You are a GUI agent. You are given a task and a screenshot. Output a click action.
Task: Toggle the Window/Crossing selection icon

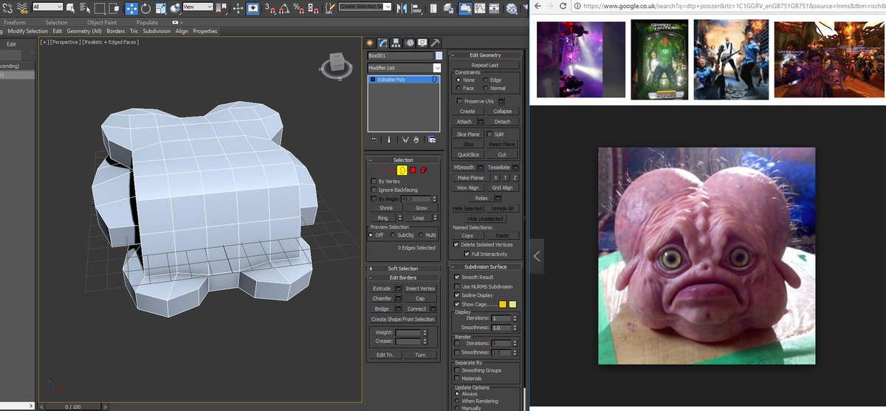(x=114, y=8)
